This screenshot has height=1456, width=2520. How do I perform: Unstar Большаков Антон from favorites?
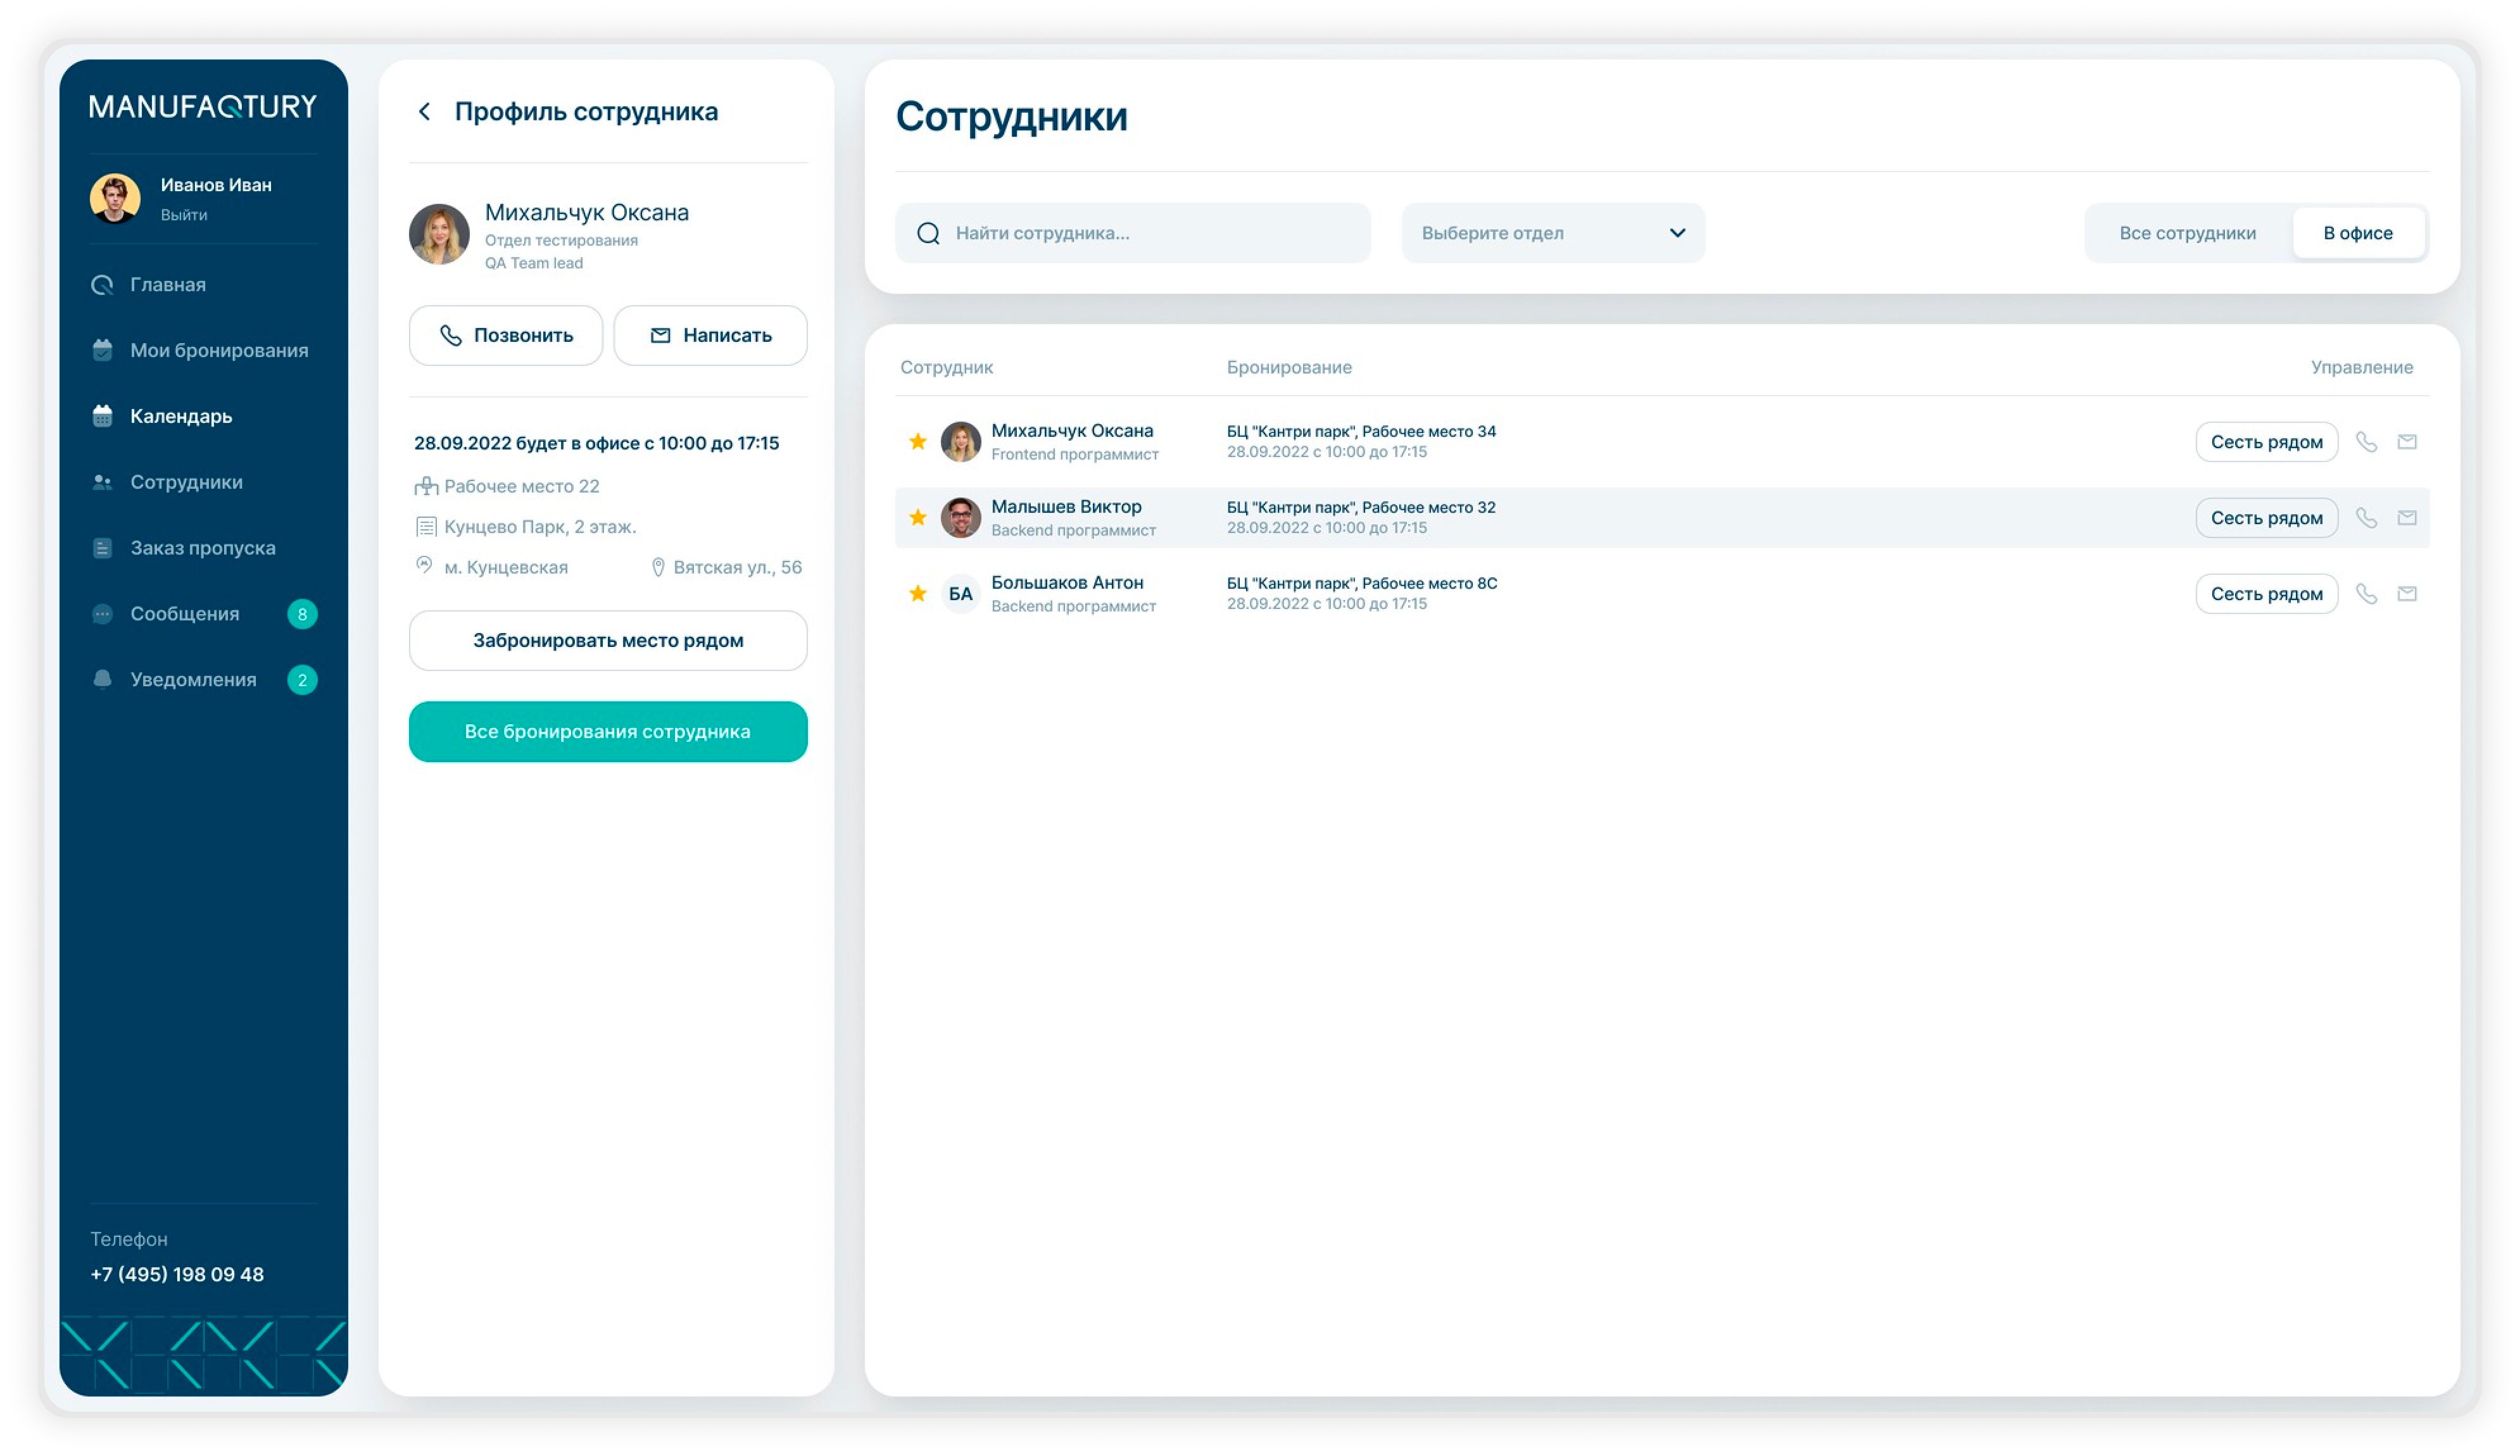(917, 594)
